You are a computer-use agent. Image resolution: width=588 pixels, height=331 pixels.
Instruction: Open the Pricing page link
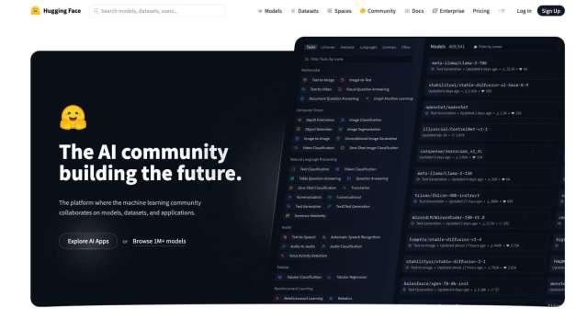click(481, 11)
